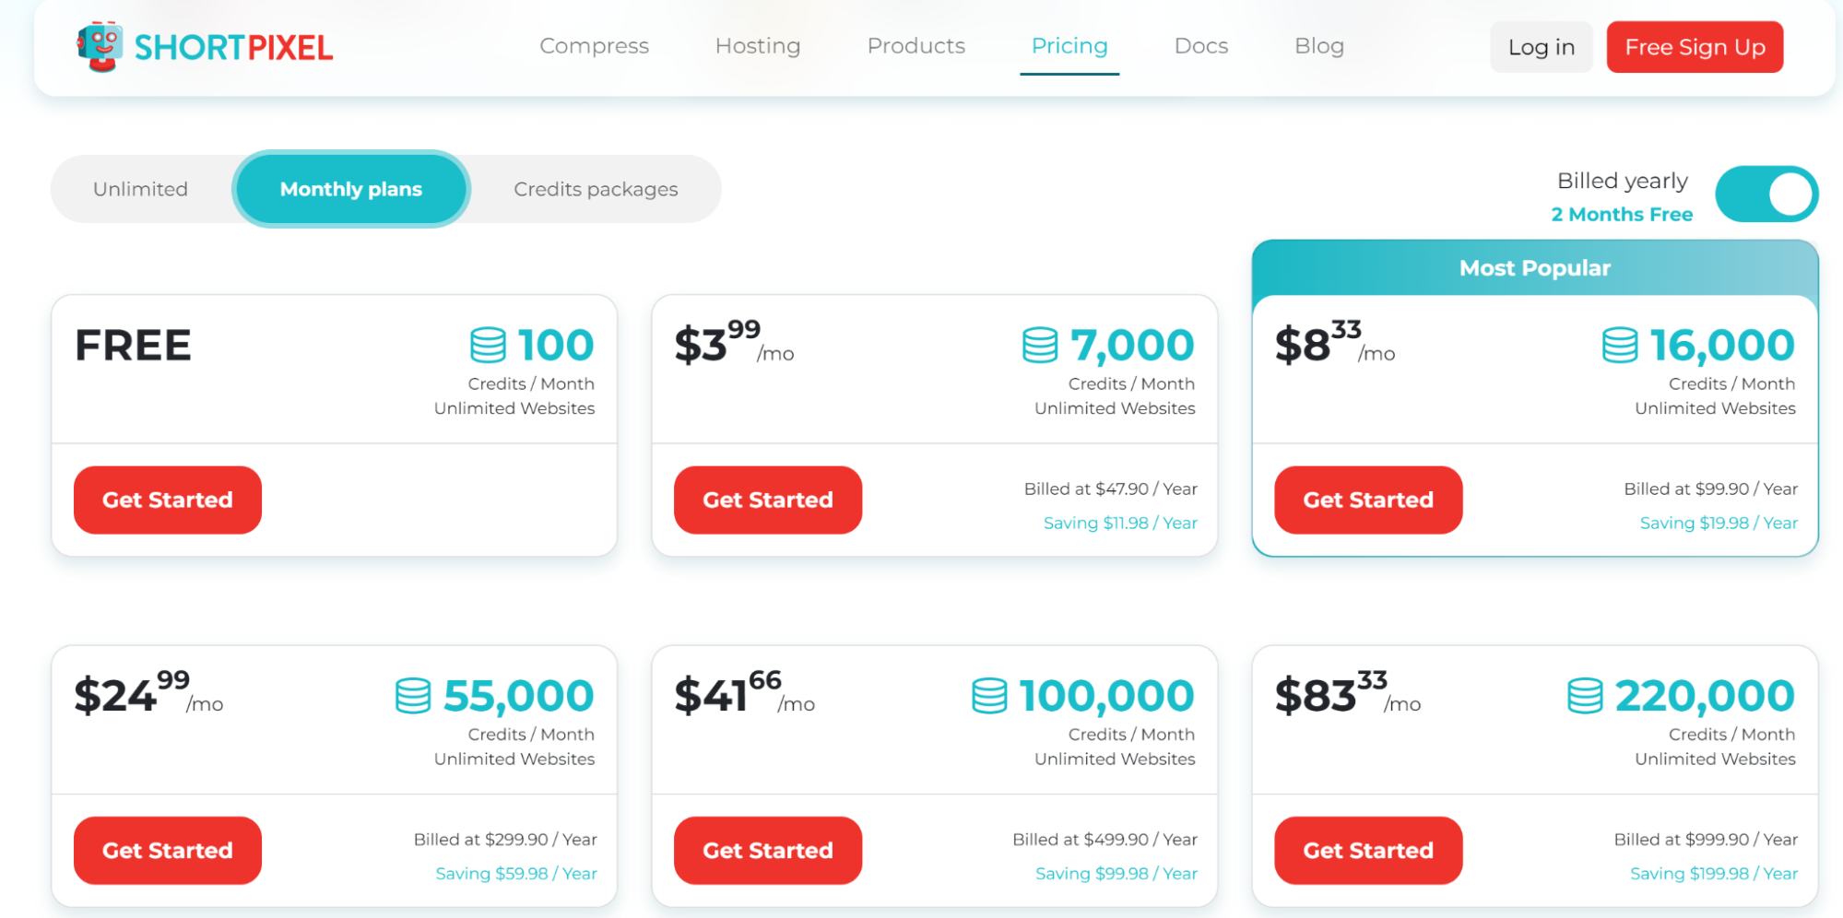
Task: Open the Compress menu
Action: click(x=595, y=46)
